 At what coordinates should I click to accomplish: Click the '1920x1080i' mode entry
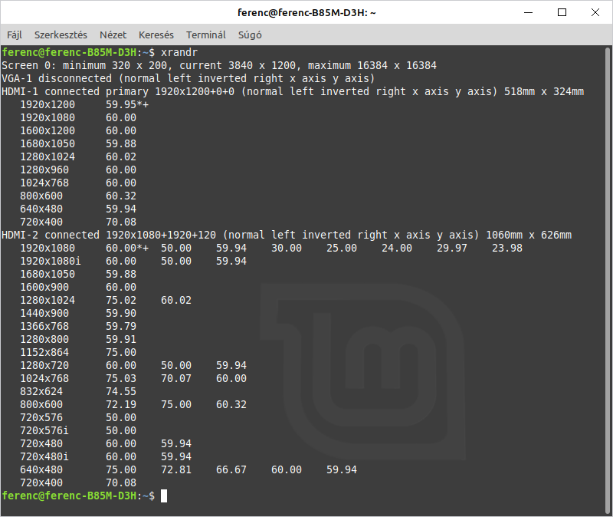point(51,261)
